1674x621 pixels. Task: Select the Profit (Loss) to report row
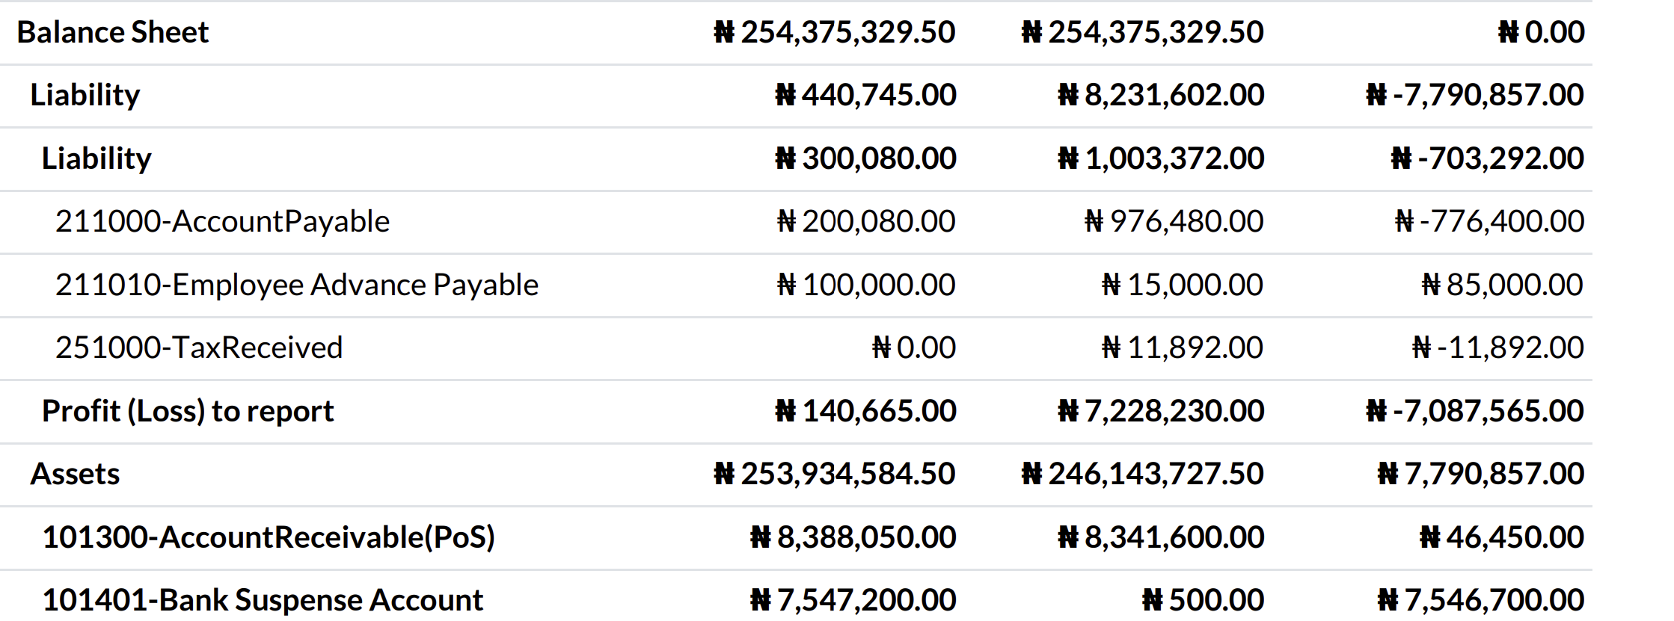tap(187, 411)
